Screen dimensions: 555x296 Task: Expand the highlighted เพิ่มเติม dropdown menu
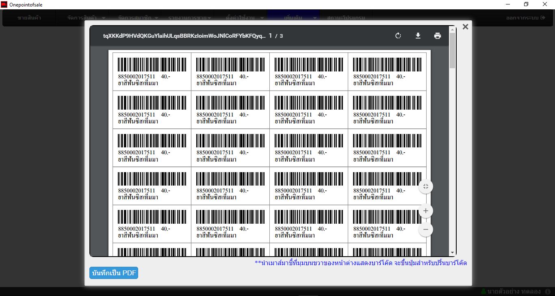(293, 18)
